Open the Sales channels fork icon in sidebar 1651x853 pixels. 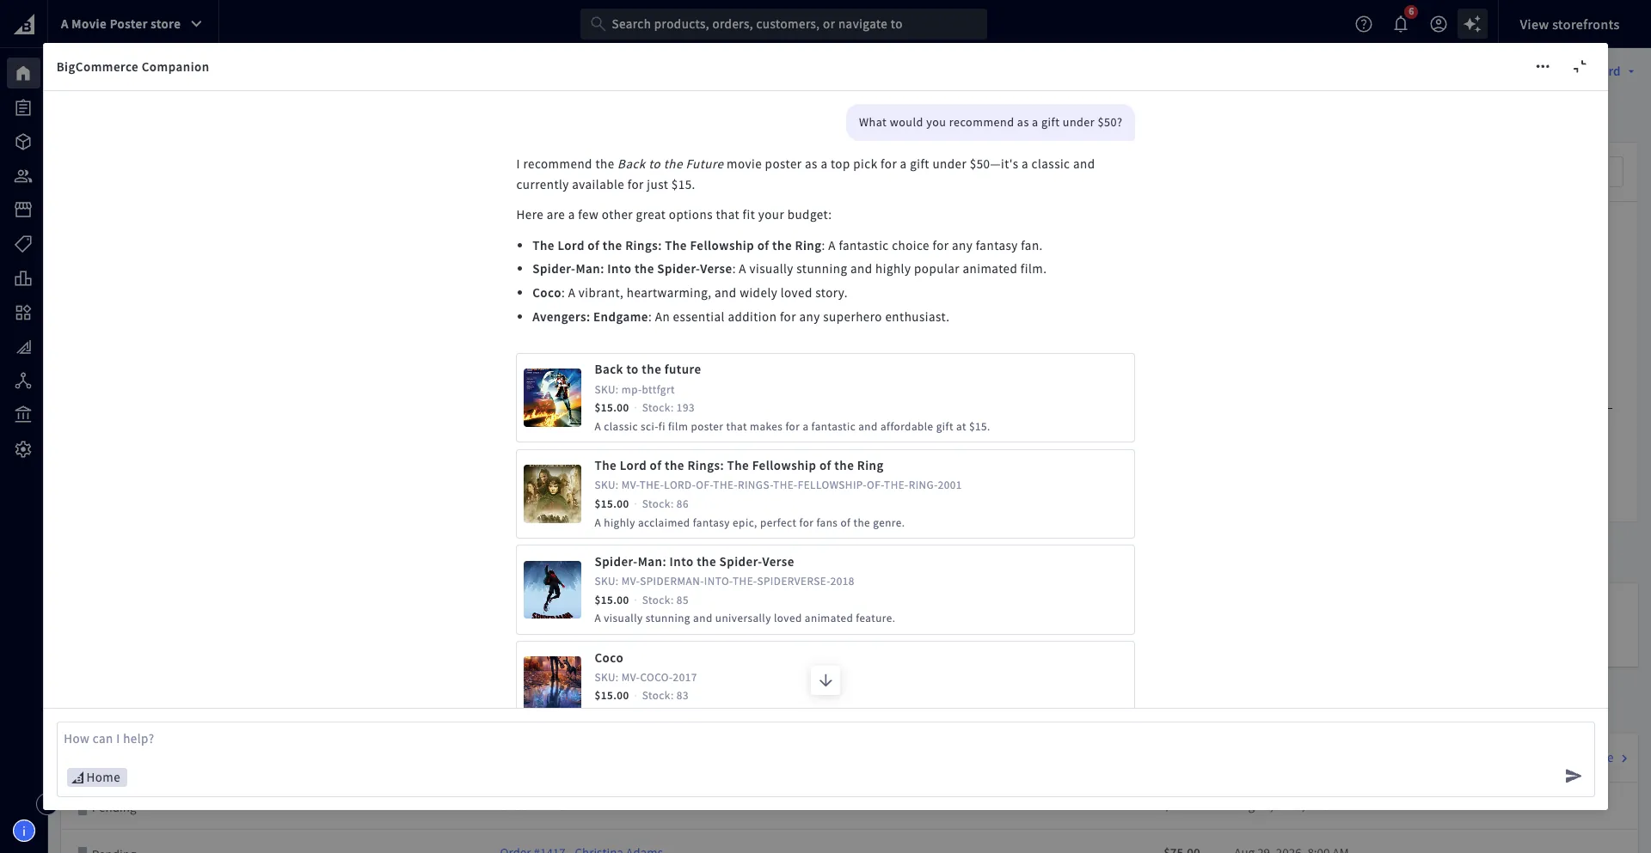click(x=23, y=381)
